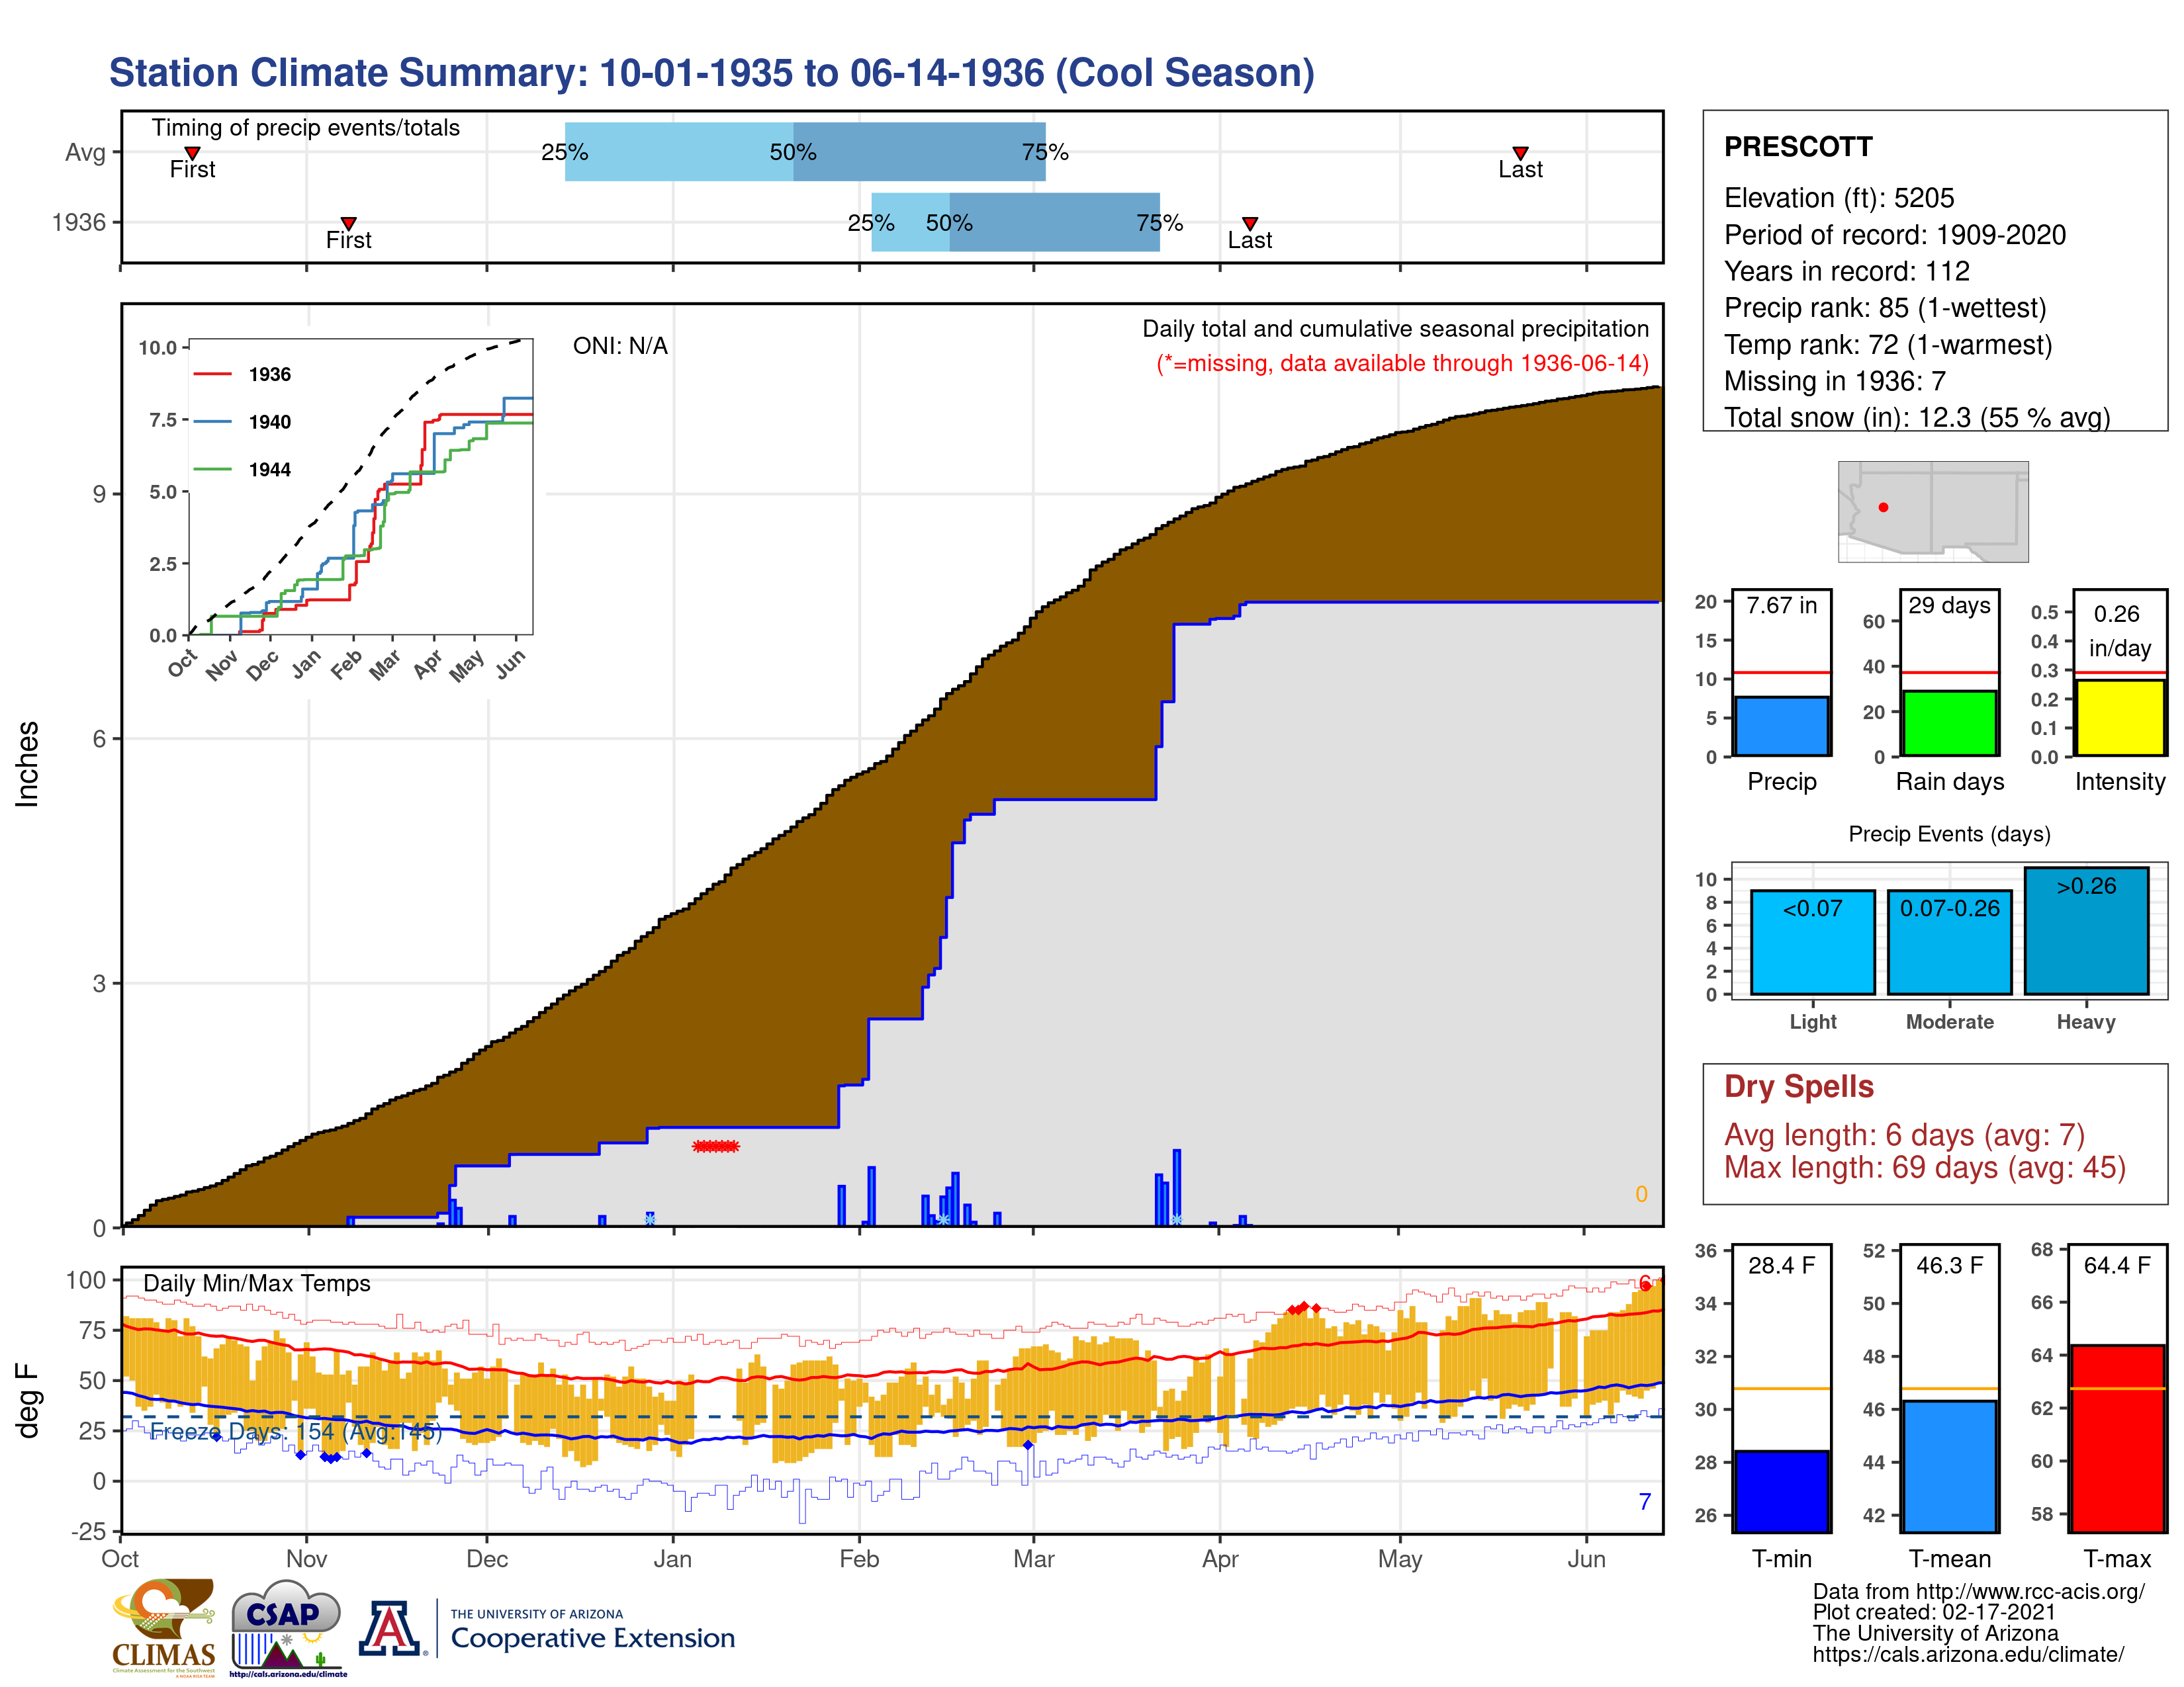Click the CLIMAS logo

163,1627
